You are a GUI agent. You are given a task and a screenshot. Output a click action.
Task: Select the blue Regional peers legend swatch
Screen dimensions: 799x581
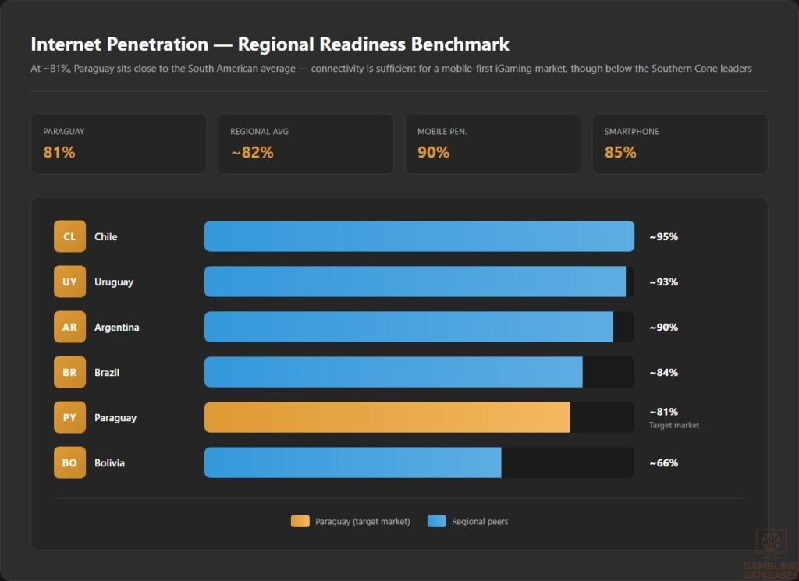point(437,522)
